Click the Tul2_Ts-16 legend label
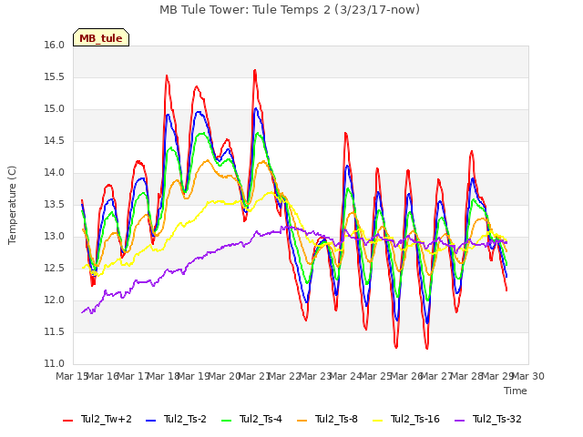Screen dimensions: 583x437 (415, 419)
